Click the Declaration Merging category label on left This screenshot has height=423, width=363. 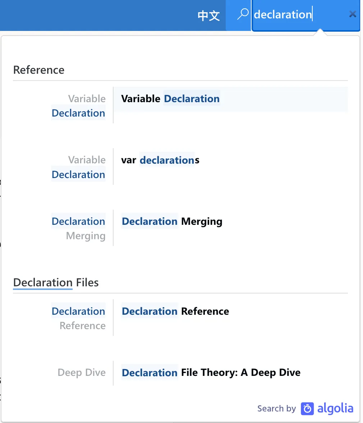pos(79,228)
